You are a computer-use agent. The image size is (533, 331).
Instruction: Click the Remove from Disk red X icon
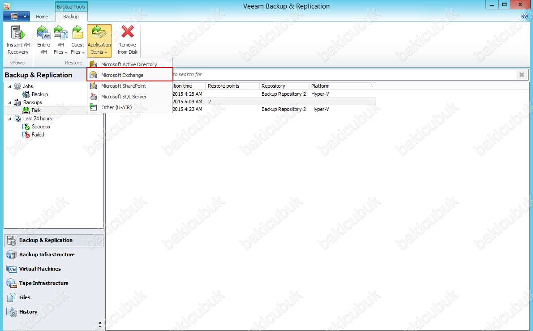click(128, 32)
